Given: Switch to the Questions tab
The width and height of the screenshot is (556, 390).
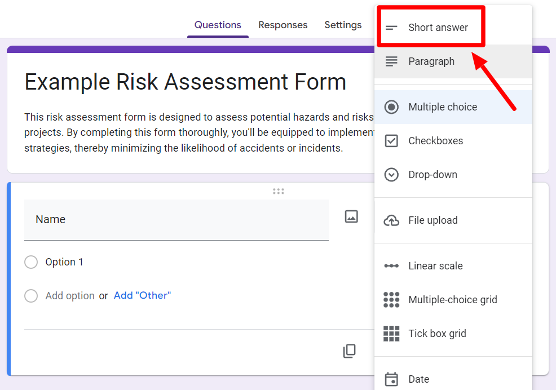Looking at the screenshot, I should tap(218, 25).
